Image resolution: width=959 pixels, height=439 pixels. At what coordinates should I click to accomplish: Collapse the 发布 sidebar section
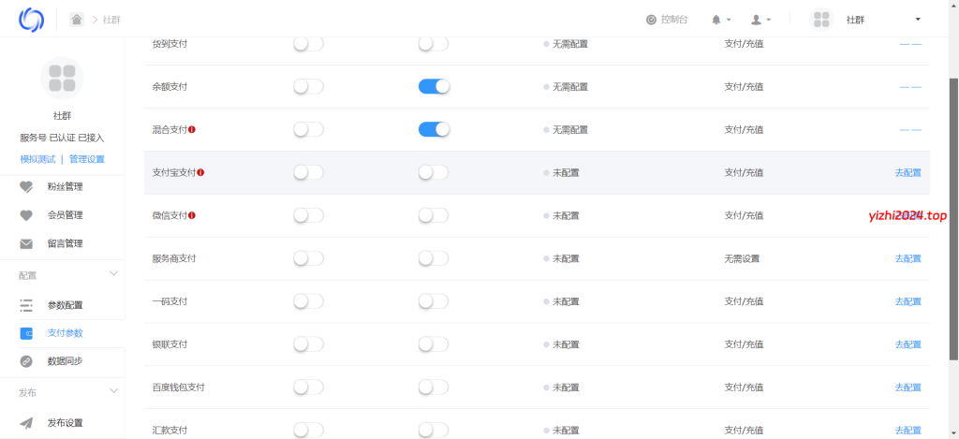click(114, 391)
